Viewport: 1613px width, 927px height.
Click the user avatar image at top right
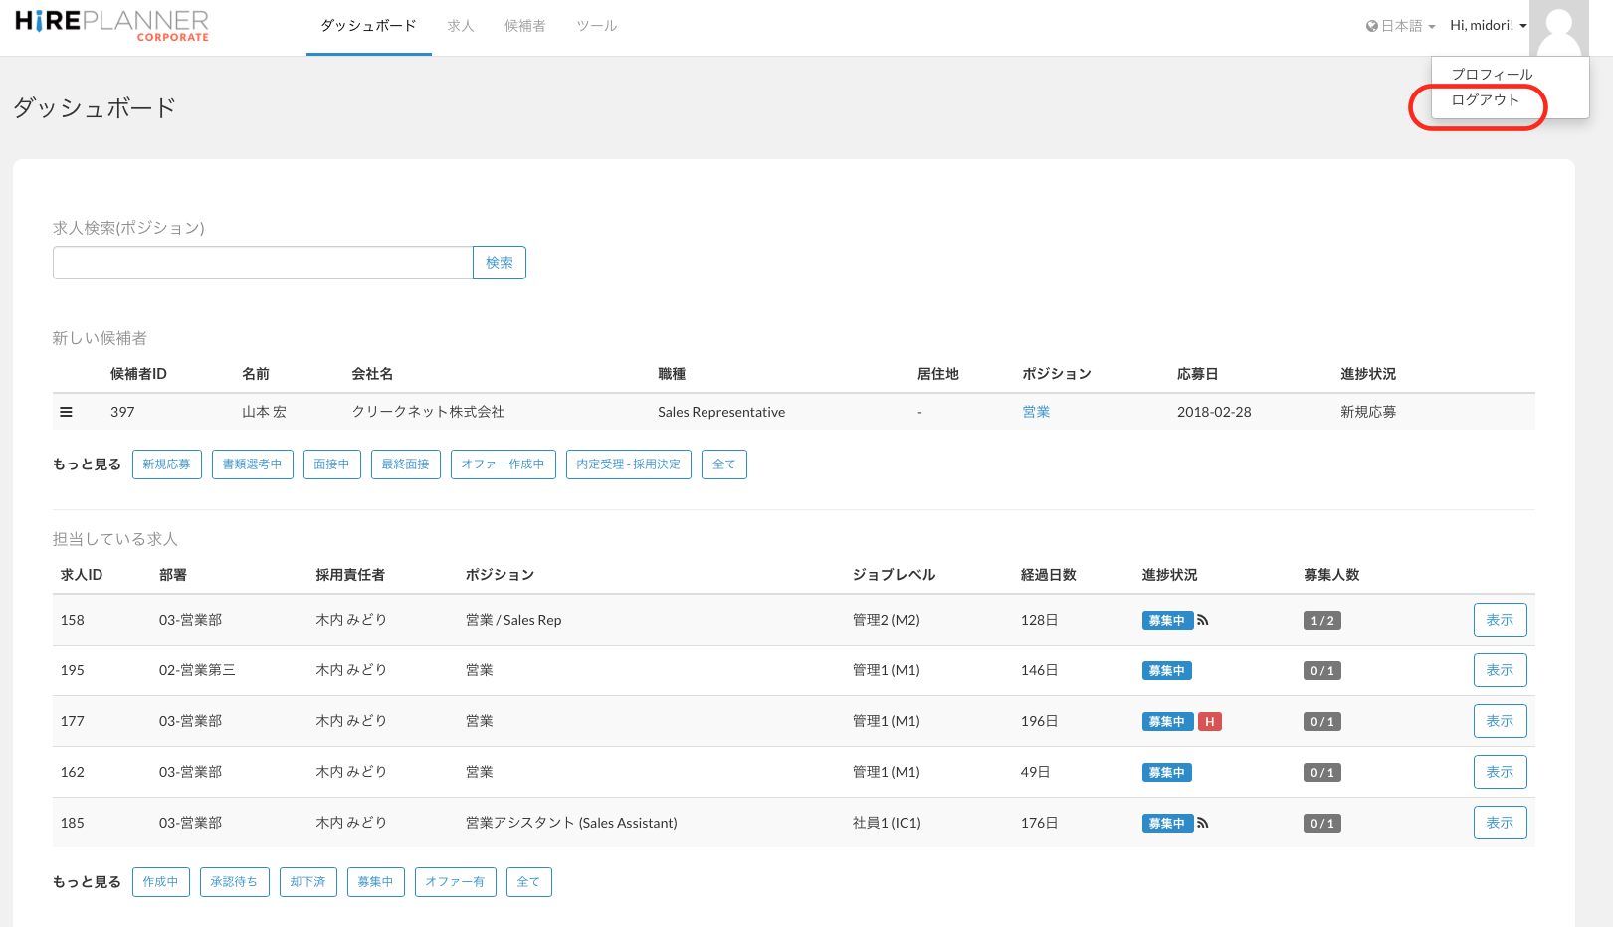coord(1558,28)
